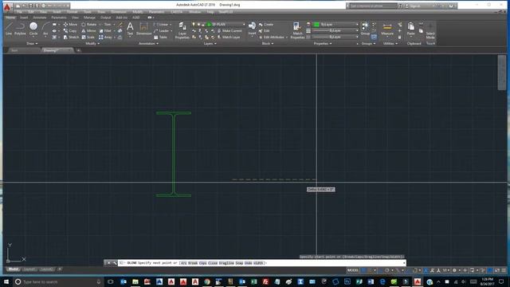Activate the Stretch command
Viewport: 510px width, 287px height.
71,37
